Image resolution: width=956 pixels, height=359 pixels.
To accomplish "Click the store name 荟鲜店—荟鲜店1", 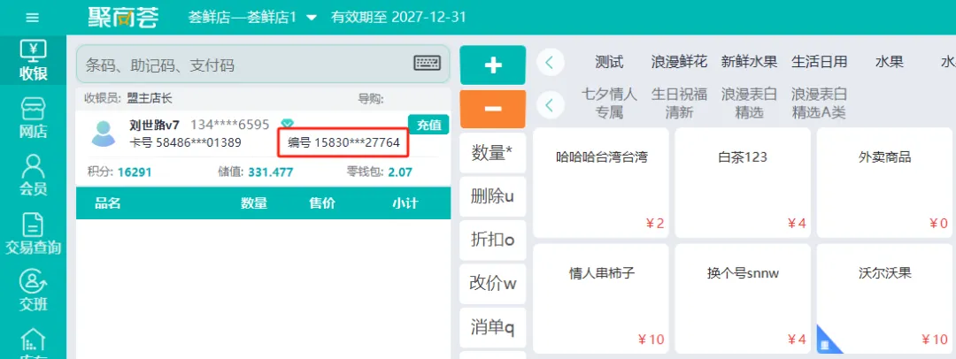I will pos(242,17).
